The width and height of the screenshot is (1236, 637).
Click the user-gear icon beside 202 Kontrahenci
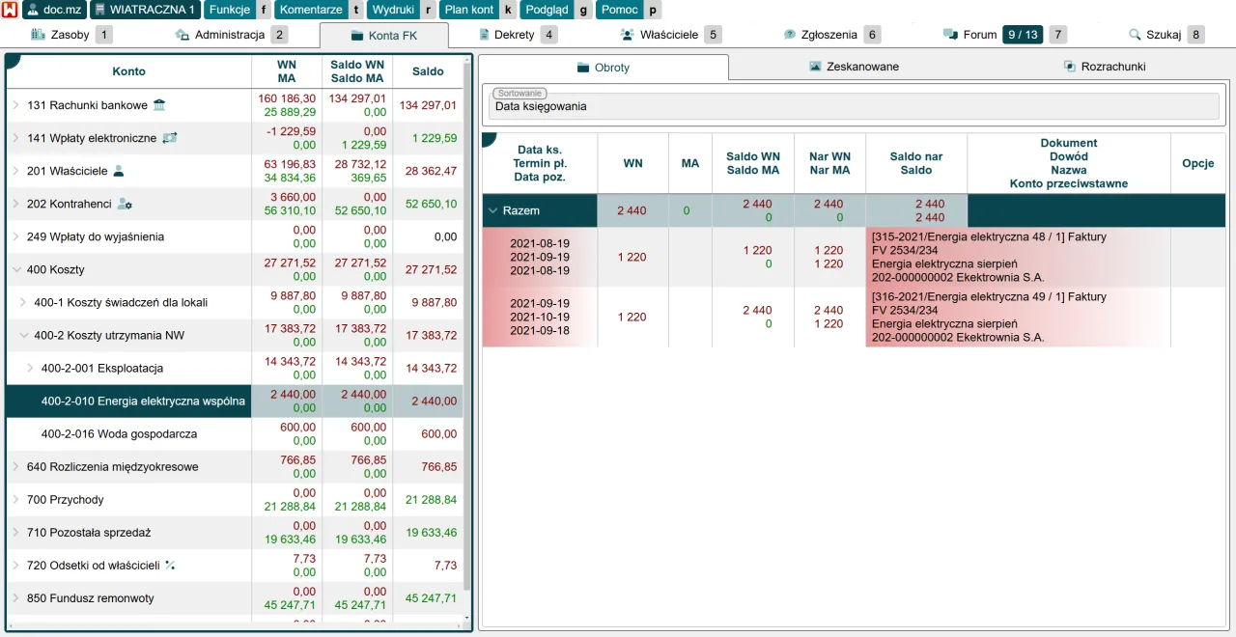125,204
